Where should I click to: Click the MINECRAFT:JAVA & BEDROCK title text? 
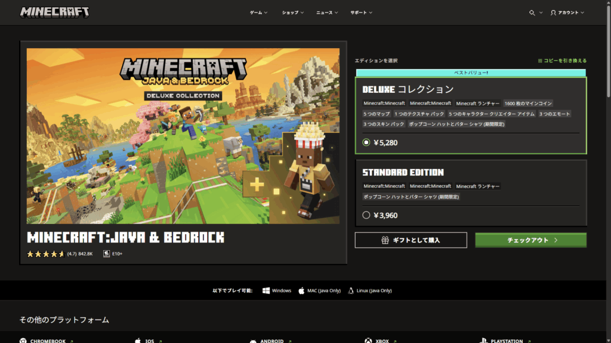[125, 238]
